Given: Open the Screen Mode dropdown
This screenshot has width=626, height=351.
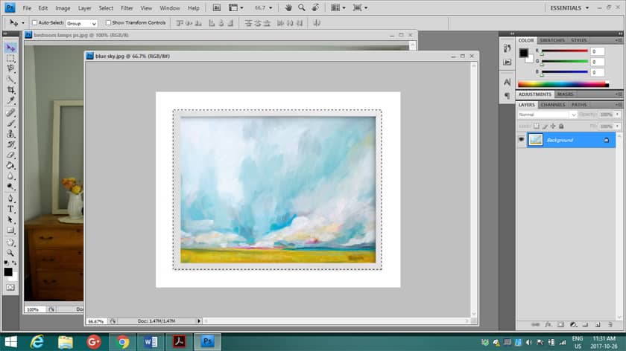Looking at the screenshot, I should [360, 7].
